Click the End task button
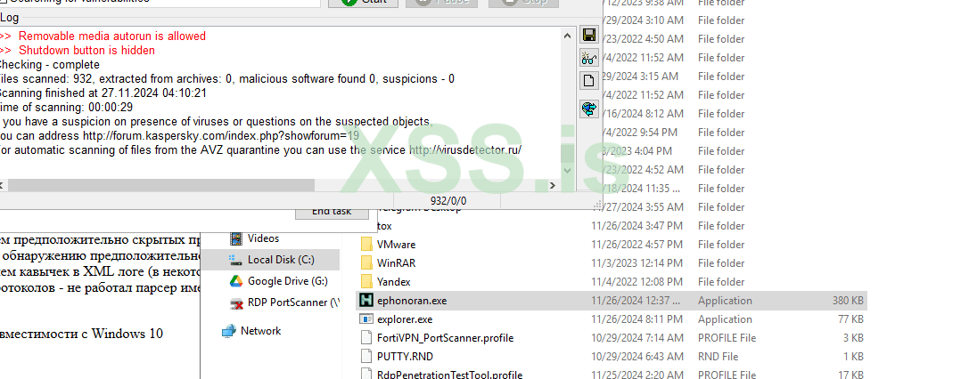Screen dimensions: 969x379 (332, 212)
